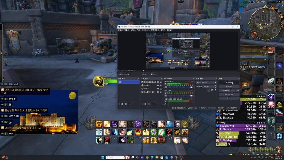Select the highlighted scene in scene list
This screenshot has width=284, height=160.
(129, 82)
